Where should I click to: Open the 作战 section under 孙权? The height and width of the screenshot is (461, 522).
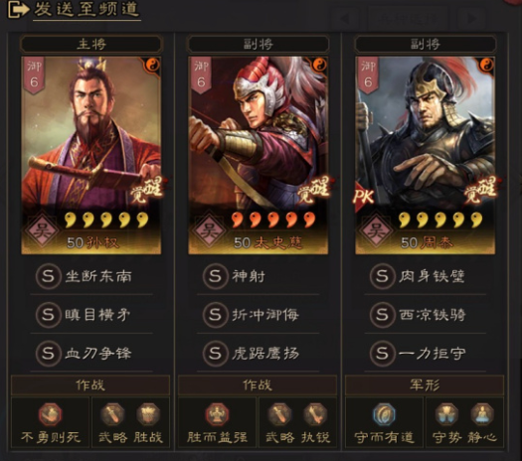(x=90, y=384)
